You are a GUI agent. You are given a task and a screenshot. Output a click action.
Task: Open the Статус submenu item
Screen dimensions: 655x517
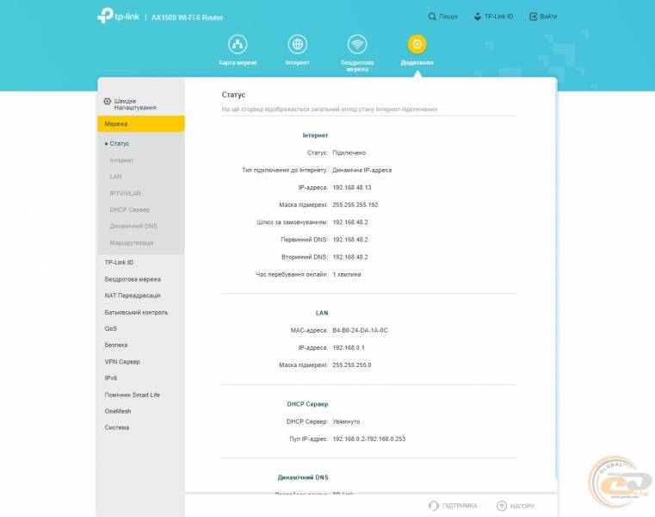click(x=120, y=144)
